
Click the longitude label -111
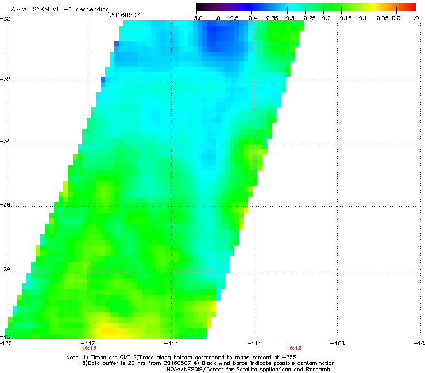[254, 344]
